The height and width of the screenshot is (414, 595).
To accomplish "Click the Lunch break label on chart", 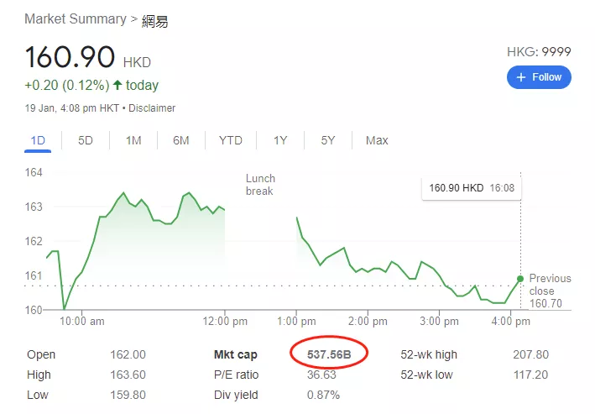I will [x=260, y=185].
